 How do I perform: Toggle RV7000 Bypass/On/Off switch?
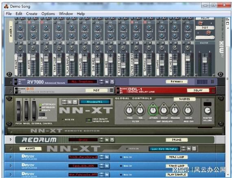pos(16,82)
